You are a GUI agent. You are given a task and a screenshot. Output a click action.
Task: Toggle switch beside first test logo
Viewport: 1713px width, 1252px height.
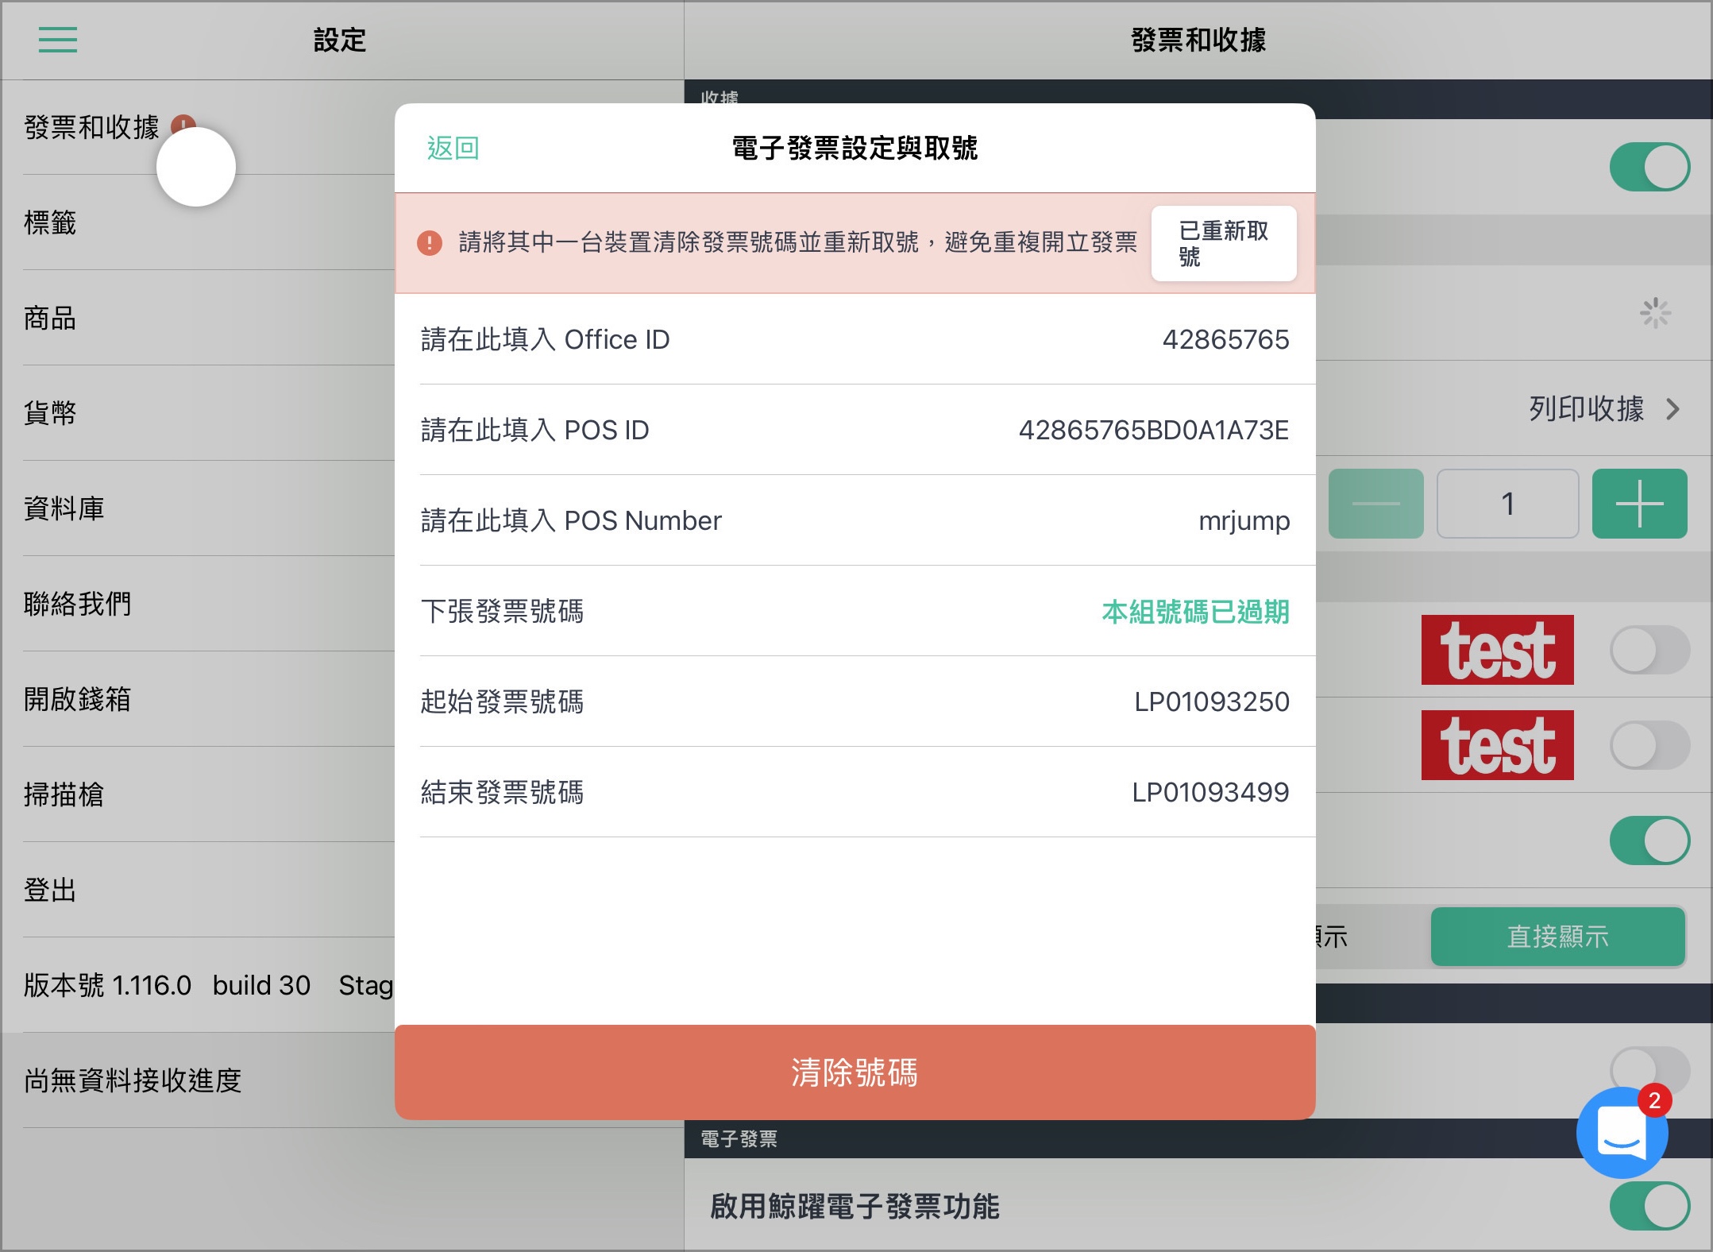1649,650
